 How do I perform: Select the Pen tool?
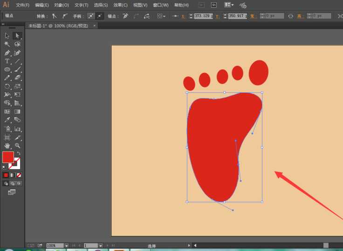click(x=7, y=53)
